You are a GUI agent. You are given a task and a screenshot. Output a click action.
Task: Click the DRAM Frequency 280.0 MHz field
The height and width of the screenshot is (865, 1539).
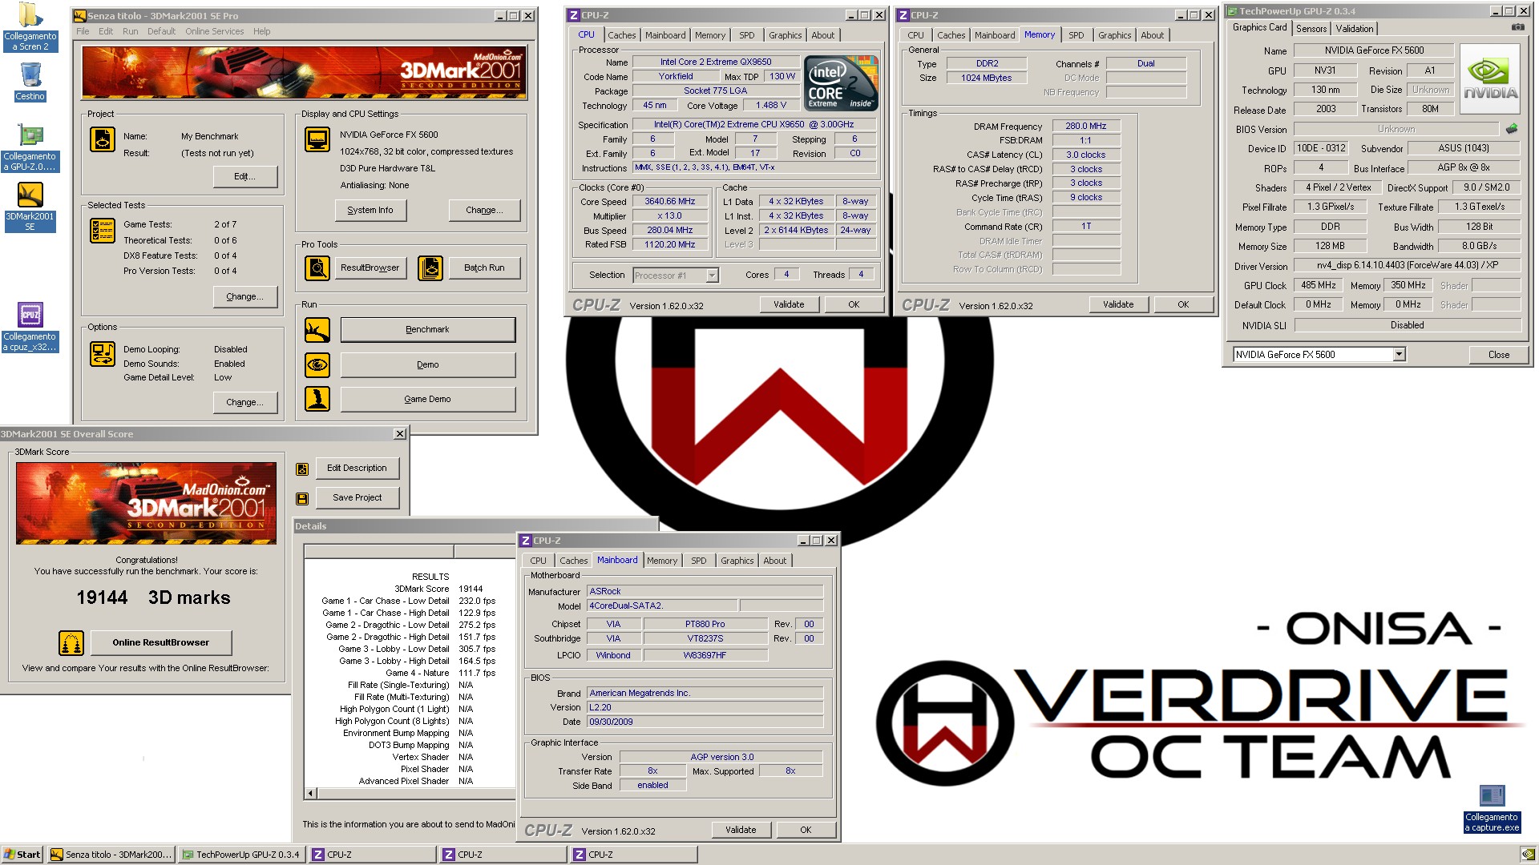[1085, 126]
